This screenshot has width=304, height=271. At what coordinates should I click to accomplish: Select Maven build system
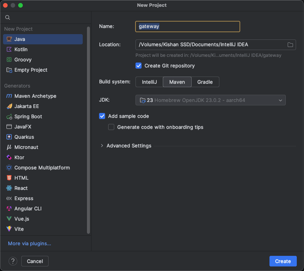(177, 82)
